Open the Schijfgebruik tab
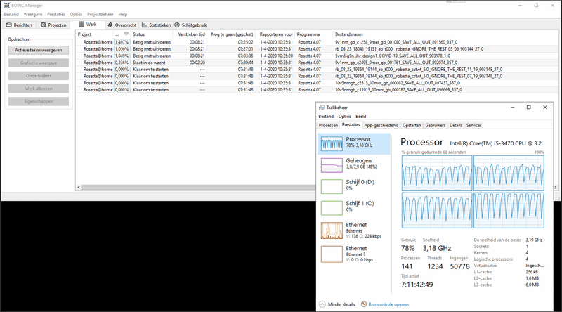 (x=190, y=25)
